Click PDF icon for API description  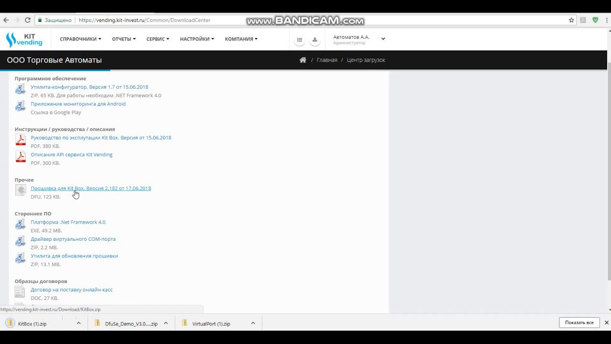[x=20, y=157]
